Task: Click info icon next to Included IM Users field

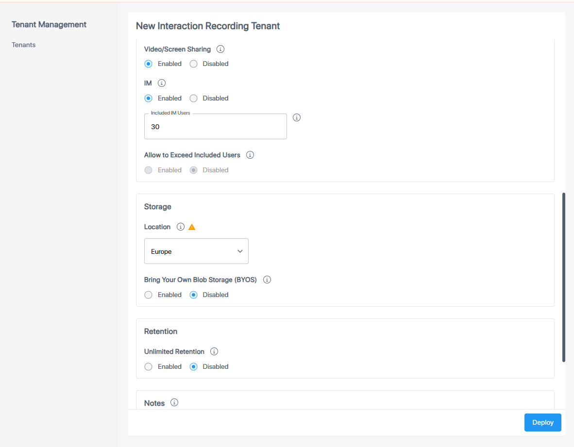Action: pyautogui.click(x=297, y=117)
